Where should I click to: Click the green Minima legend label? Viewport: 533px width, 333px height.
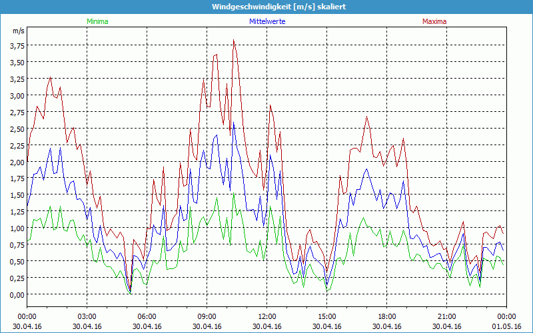coord(97,21)
